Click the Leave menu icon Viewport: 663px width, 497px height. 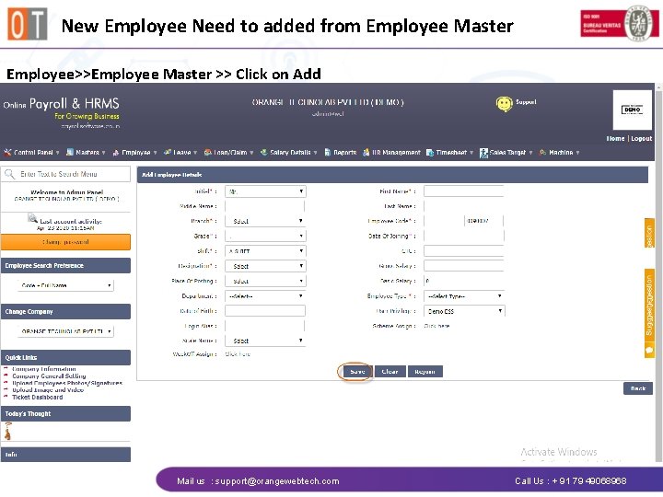(x=168, y=152)
